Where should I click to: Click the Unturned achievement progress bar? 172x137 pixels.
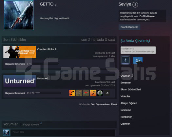coord(48,93)
